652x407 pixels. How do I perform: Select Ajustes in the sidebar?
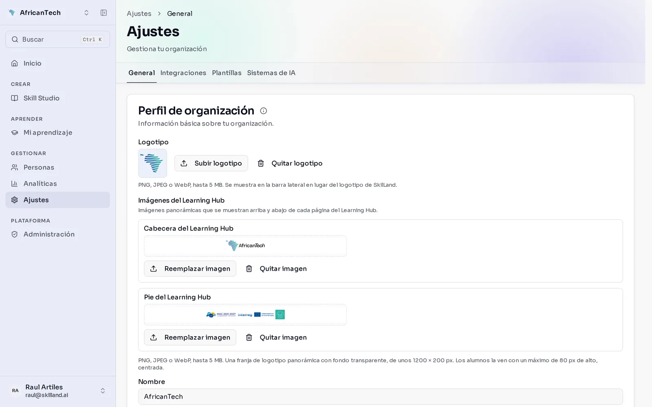tap(57, 200)
